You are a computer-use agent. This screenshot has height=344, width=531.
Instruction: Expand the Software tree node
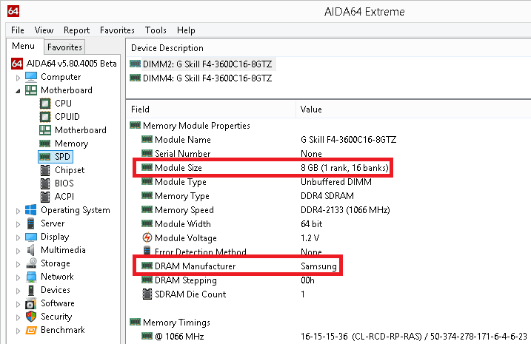click(18, 304)
